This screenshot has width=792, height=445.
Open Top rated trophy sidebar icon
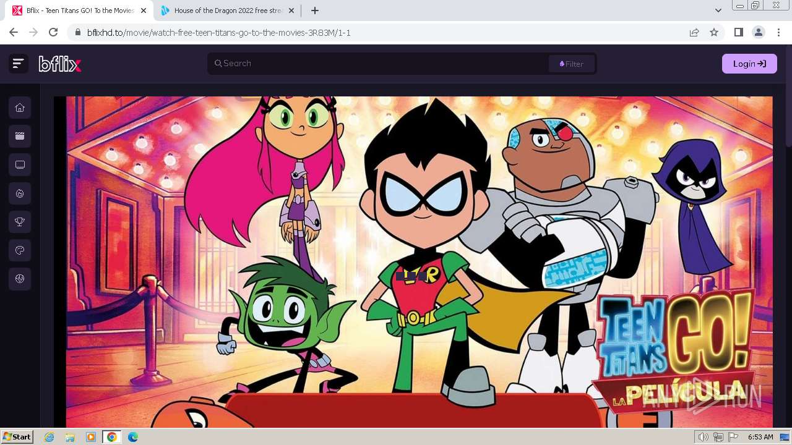[x=20, y=222]
